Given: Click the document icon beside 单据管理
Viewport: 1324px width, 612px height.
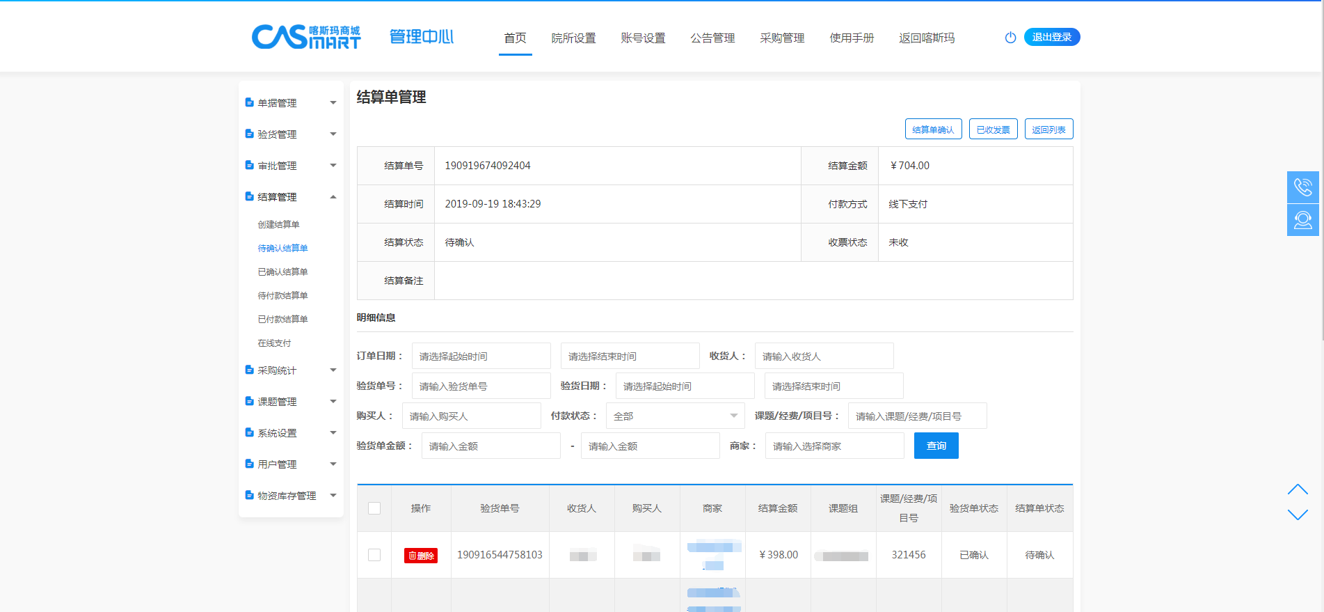Looking at the screenshot, I should click(x=249, y=102).
